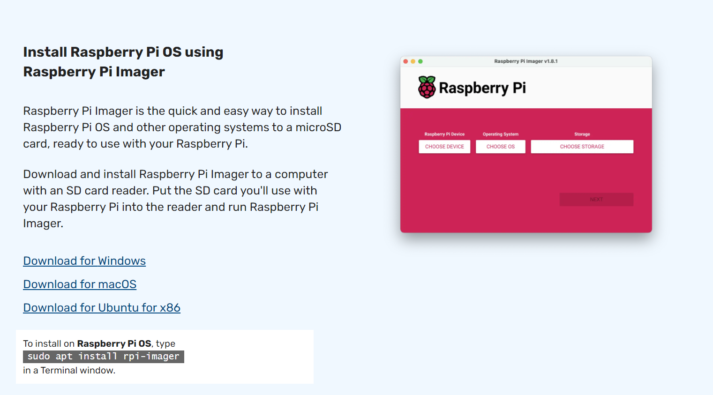Click the heading 'Install Raspberry Pi OS using'
Image resolution: width=713 pixels, height=395 pixels.
click(x=123, y=52)
